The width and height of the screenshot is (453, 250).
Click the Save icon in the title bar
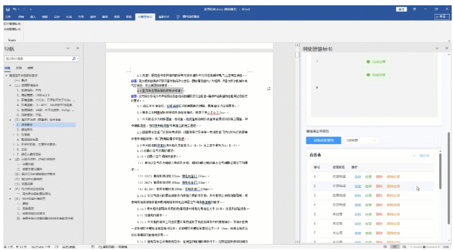[x=8, y=9]
